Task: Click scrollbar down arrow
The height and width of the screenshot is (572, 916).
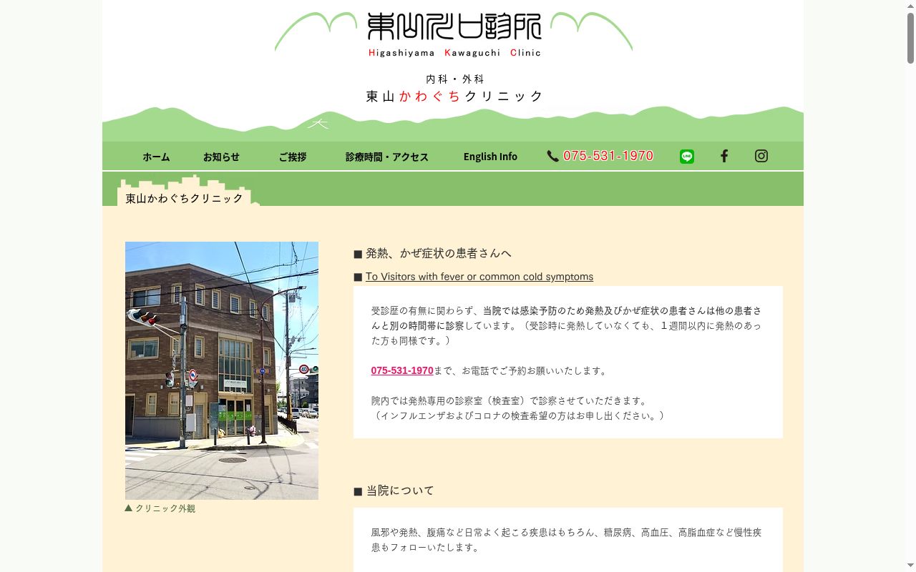Action: pyautogui.click(x=910, y=566)
